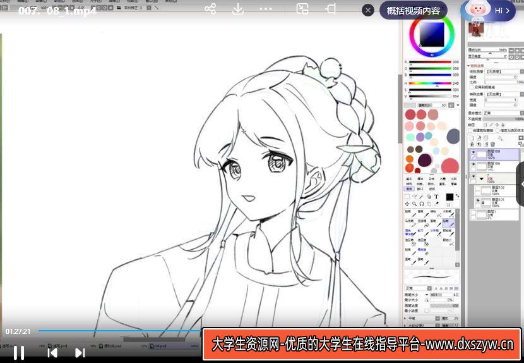
Task: Collapse the layer folder triangle
Action: click(482, 179)
